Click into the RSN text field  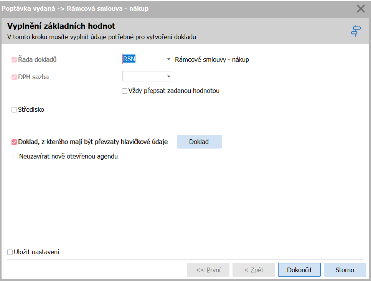click(x=144, y=59)
